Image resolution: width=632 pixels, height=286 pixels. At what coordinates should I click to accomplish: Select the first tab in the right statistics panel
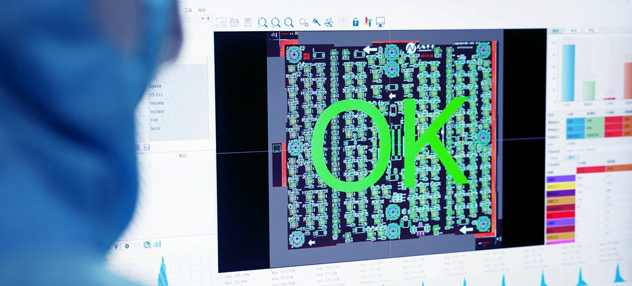[x=556, y=31]
